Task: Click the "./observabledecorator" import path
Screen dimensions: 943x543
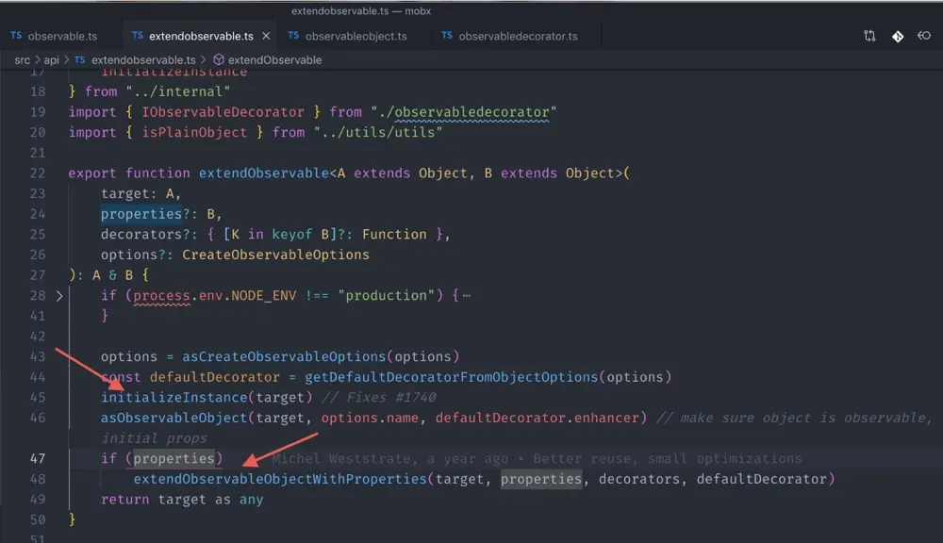Action: (x=464, y=112)
